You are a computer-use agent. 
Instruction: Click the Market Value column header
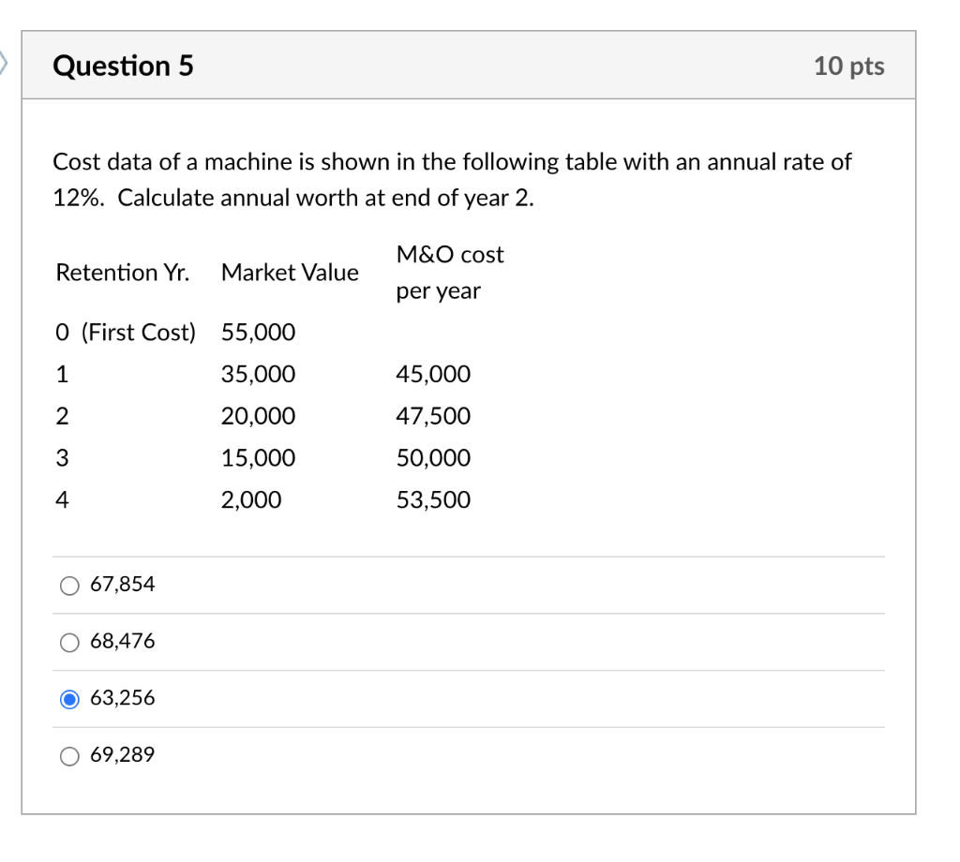pyautogui.click(x=290, y=273)
